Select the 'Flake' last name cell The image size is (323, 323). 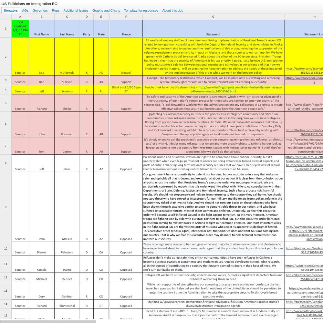(67, 163)
